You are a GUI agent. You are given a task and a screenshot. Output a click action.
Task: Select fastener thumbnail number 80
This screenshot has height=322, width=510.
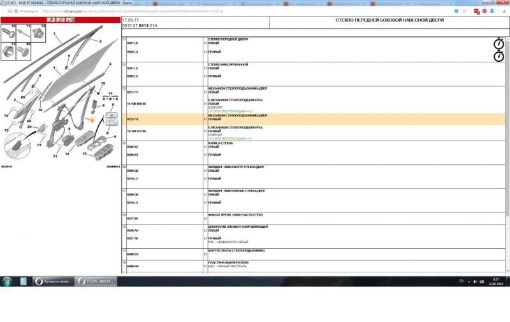24,50
